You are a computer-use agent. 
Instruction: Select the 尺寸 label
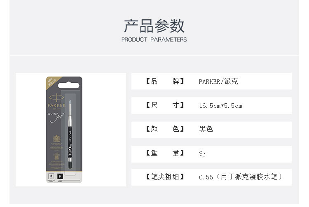165,105
